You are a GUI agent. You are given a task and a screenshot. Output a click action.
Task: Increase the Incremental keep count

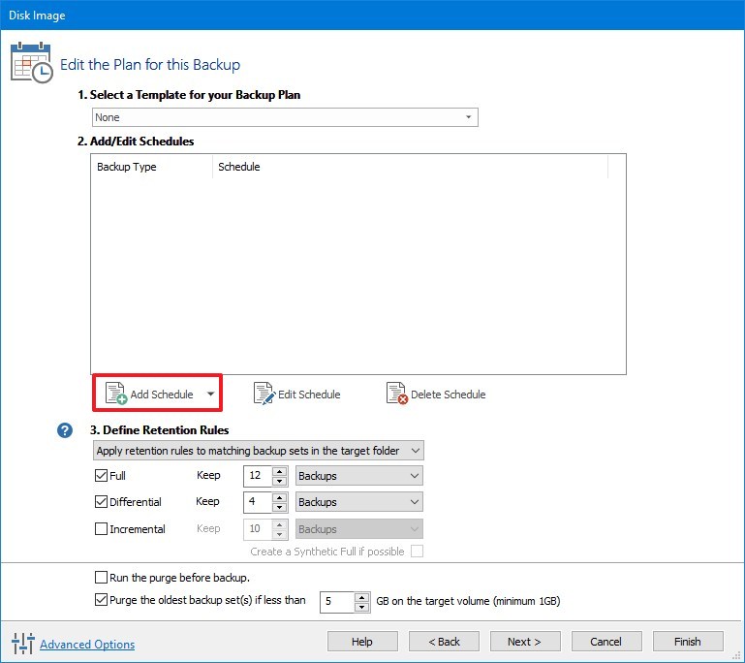[280, 524]
